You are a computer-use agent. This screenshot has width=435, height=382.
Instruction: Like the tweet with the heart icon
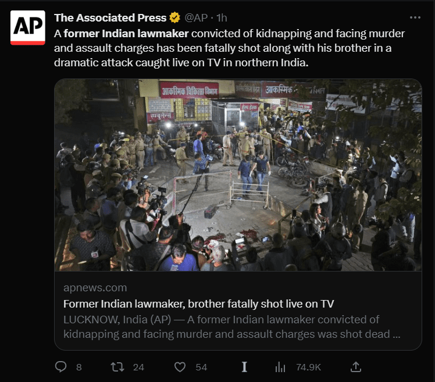coord(180,367)
